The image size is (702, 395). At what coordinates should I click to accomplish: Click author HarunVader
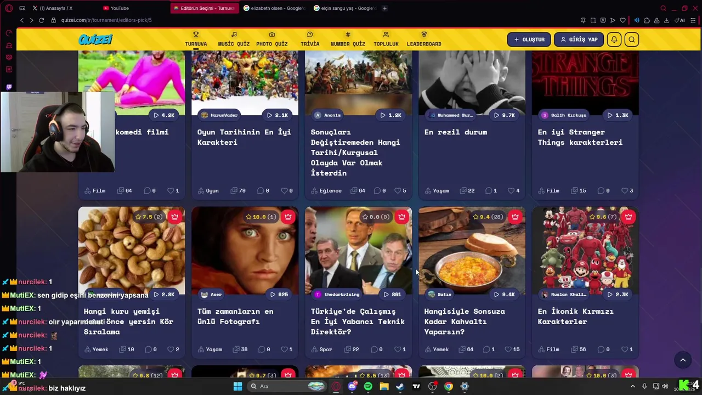coord(219,115)
